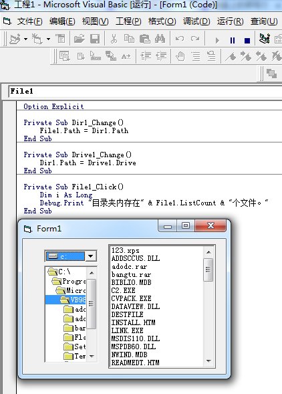Select the C:\ root folder
This screenshot has width=282, height=394.
pyautogui.click(x=59, y=272)
